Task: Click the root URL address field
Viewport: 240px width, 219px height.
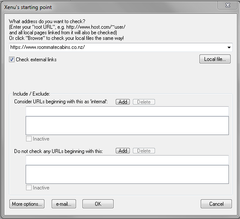Action: point(118,47)
